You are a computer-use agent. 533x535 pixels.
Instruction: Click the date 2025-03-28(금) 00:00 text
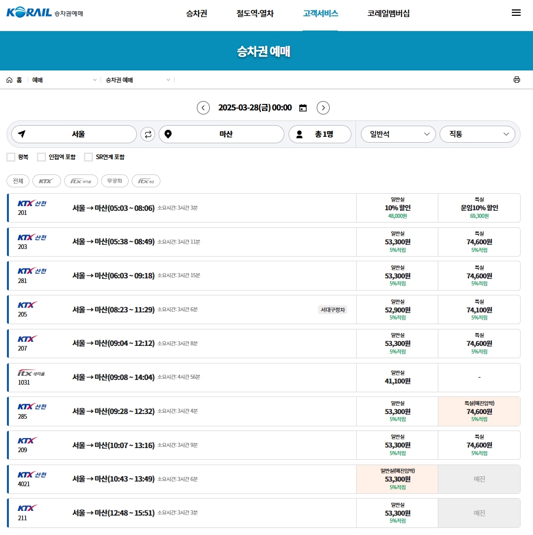254,108
